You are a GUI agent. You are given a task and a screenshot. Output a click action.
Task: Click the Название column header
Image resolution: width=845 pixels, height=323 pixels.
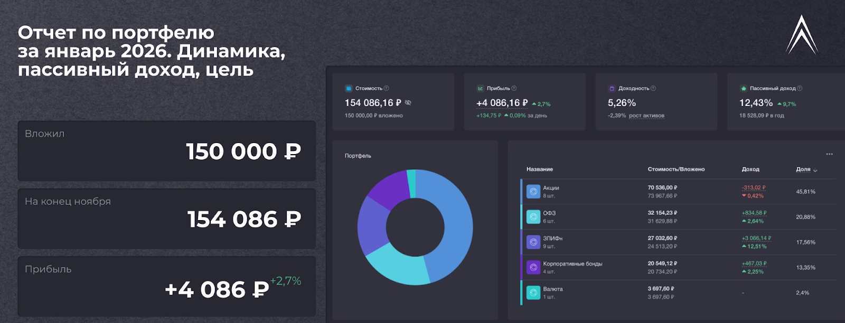540,169
